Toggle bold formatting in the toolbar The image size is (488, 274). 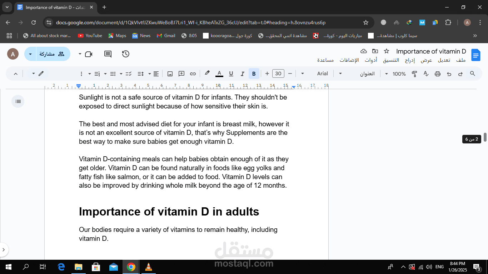[x=254, y=74]
